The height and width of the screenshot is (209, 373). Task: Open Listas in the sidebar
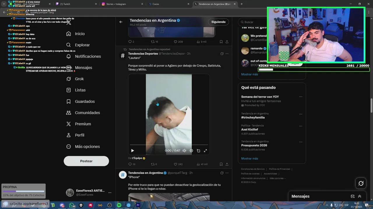(76, 90)
